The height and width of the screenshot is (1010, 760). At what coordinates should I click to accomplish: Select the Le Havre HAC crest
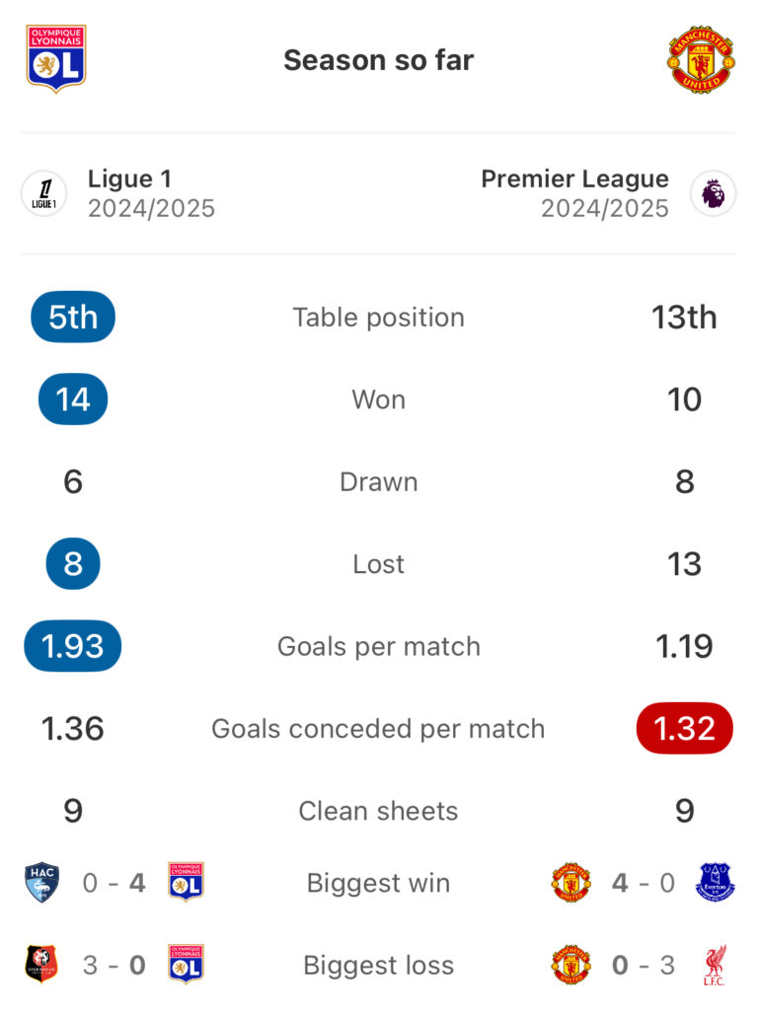click(x=41, y=883)
